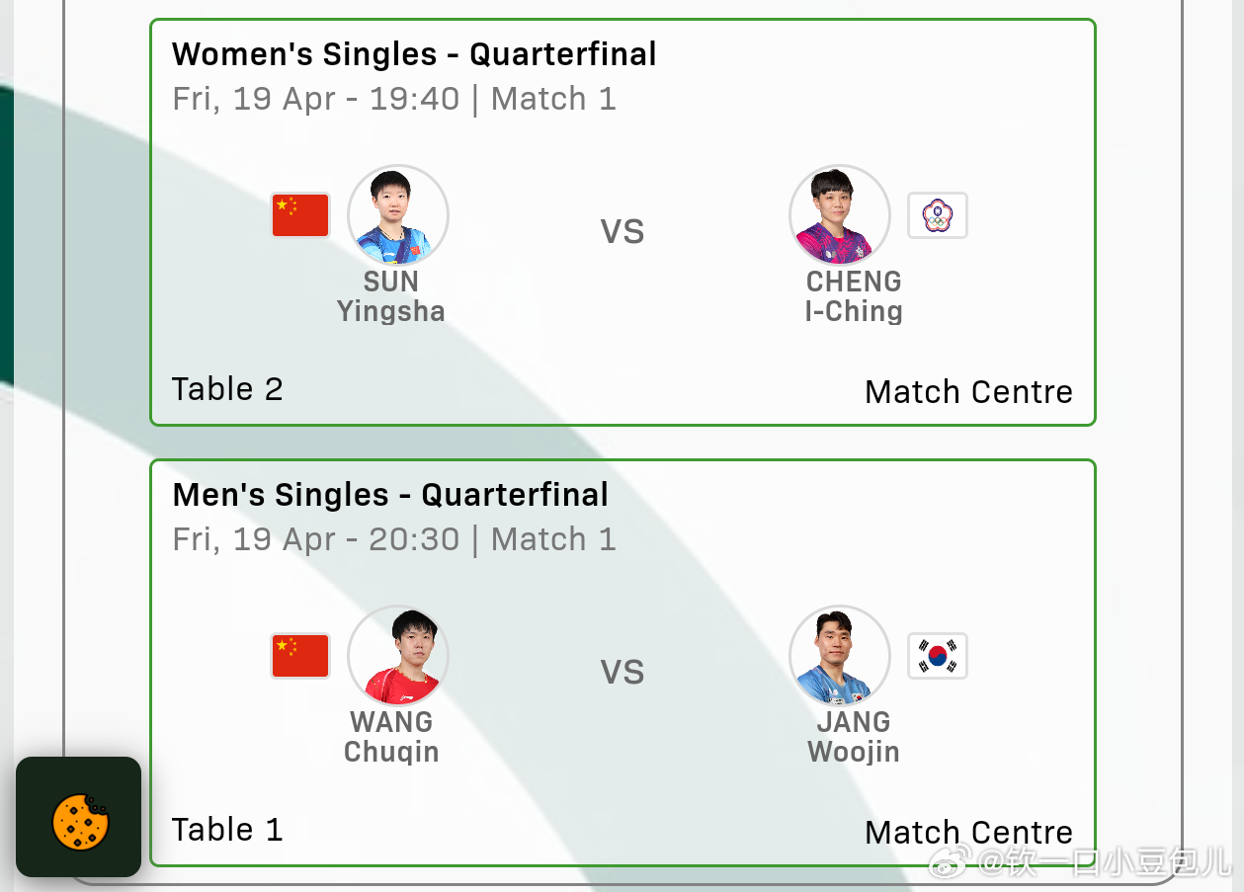This screenshot has height=892, width=1244.
Task: Open Match Centre for Women's Singles quarterfinal
Action: (x=968, y=392)
